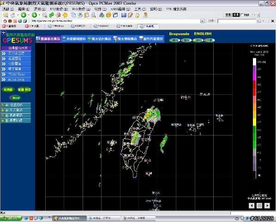This screenshot has height=222, width=276.
Task: Tick the checkbox in top-right toolbar
Action: 242,15
